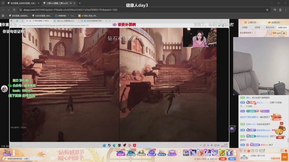
Task: Click the horn icon above chat input
Action: (245, 150)
